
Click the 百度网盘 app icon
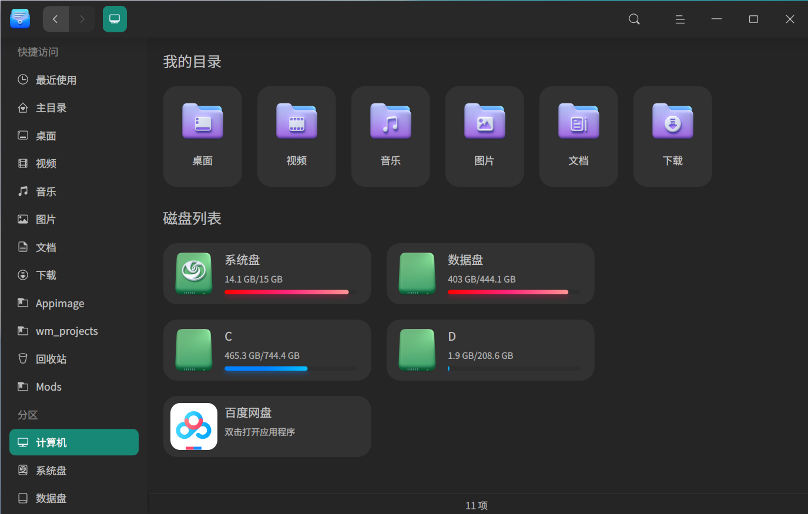[194, 426]
